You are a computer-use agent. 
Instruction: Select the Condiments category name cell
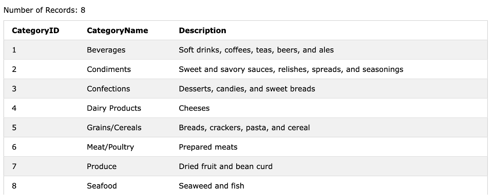(109, 70)
